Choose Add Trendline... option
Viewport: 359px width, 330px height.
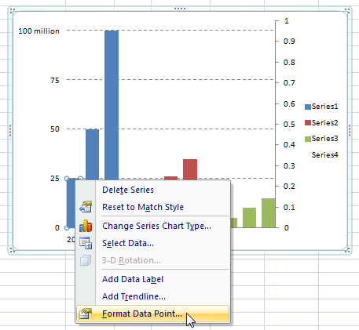pyautogui.click(x=134, y=296)
